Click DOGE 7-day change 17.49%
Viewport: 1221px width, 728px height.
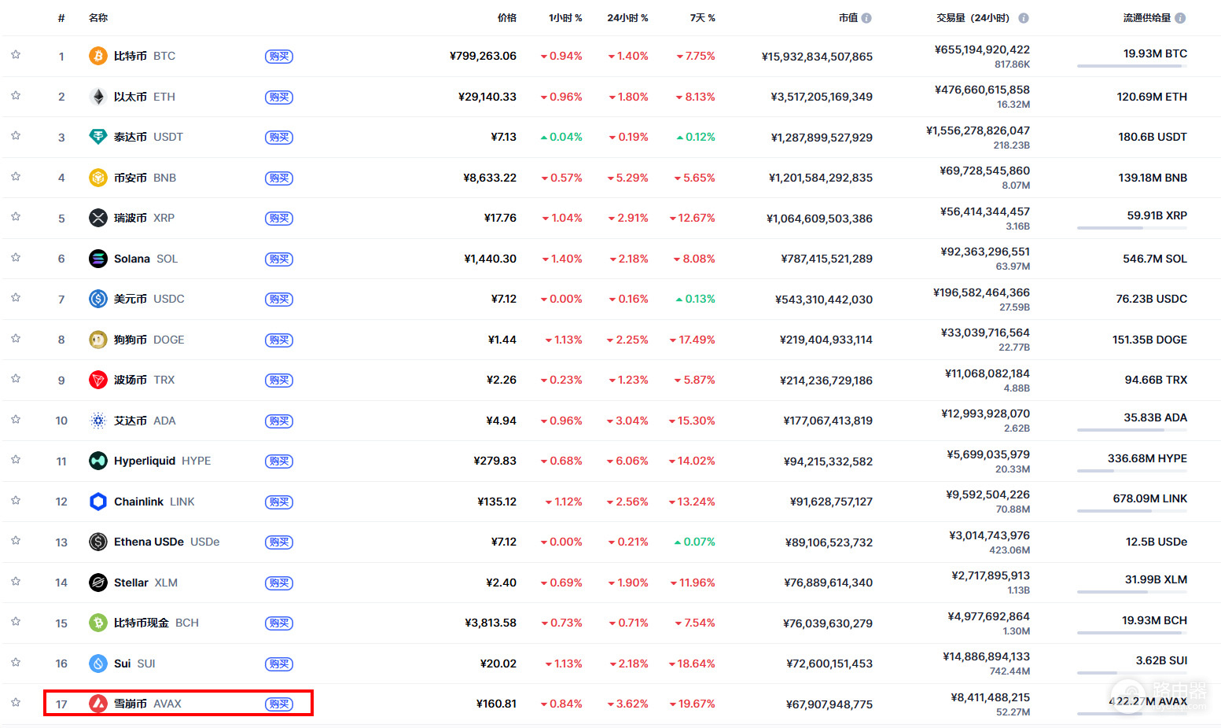[x=692, y=340]
